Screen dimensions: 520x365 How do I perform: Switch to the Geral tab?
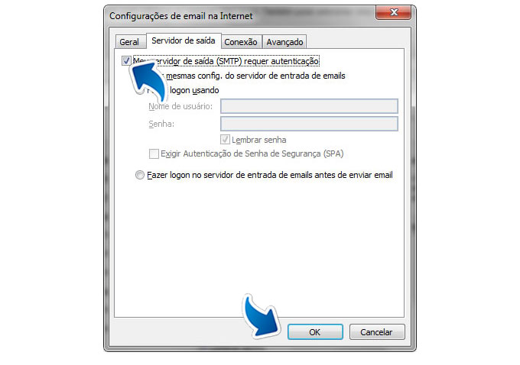[131, 42]
